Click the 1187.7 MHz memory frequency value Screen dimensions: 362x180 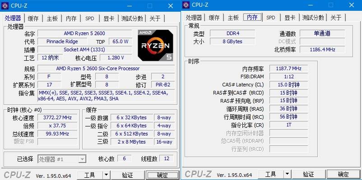pos(288,68)
